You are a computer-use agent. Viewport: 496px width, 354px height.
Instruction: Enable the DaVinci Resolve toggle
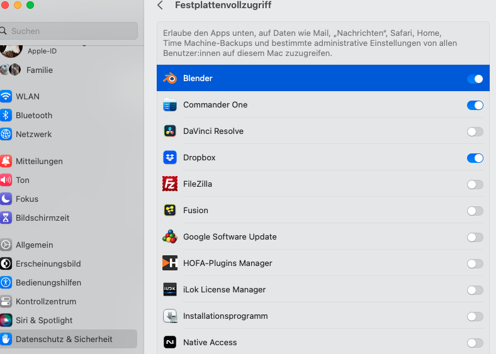(475, 131)
